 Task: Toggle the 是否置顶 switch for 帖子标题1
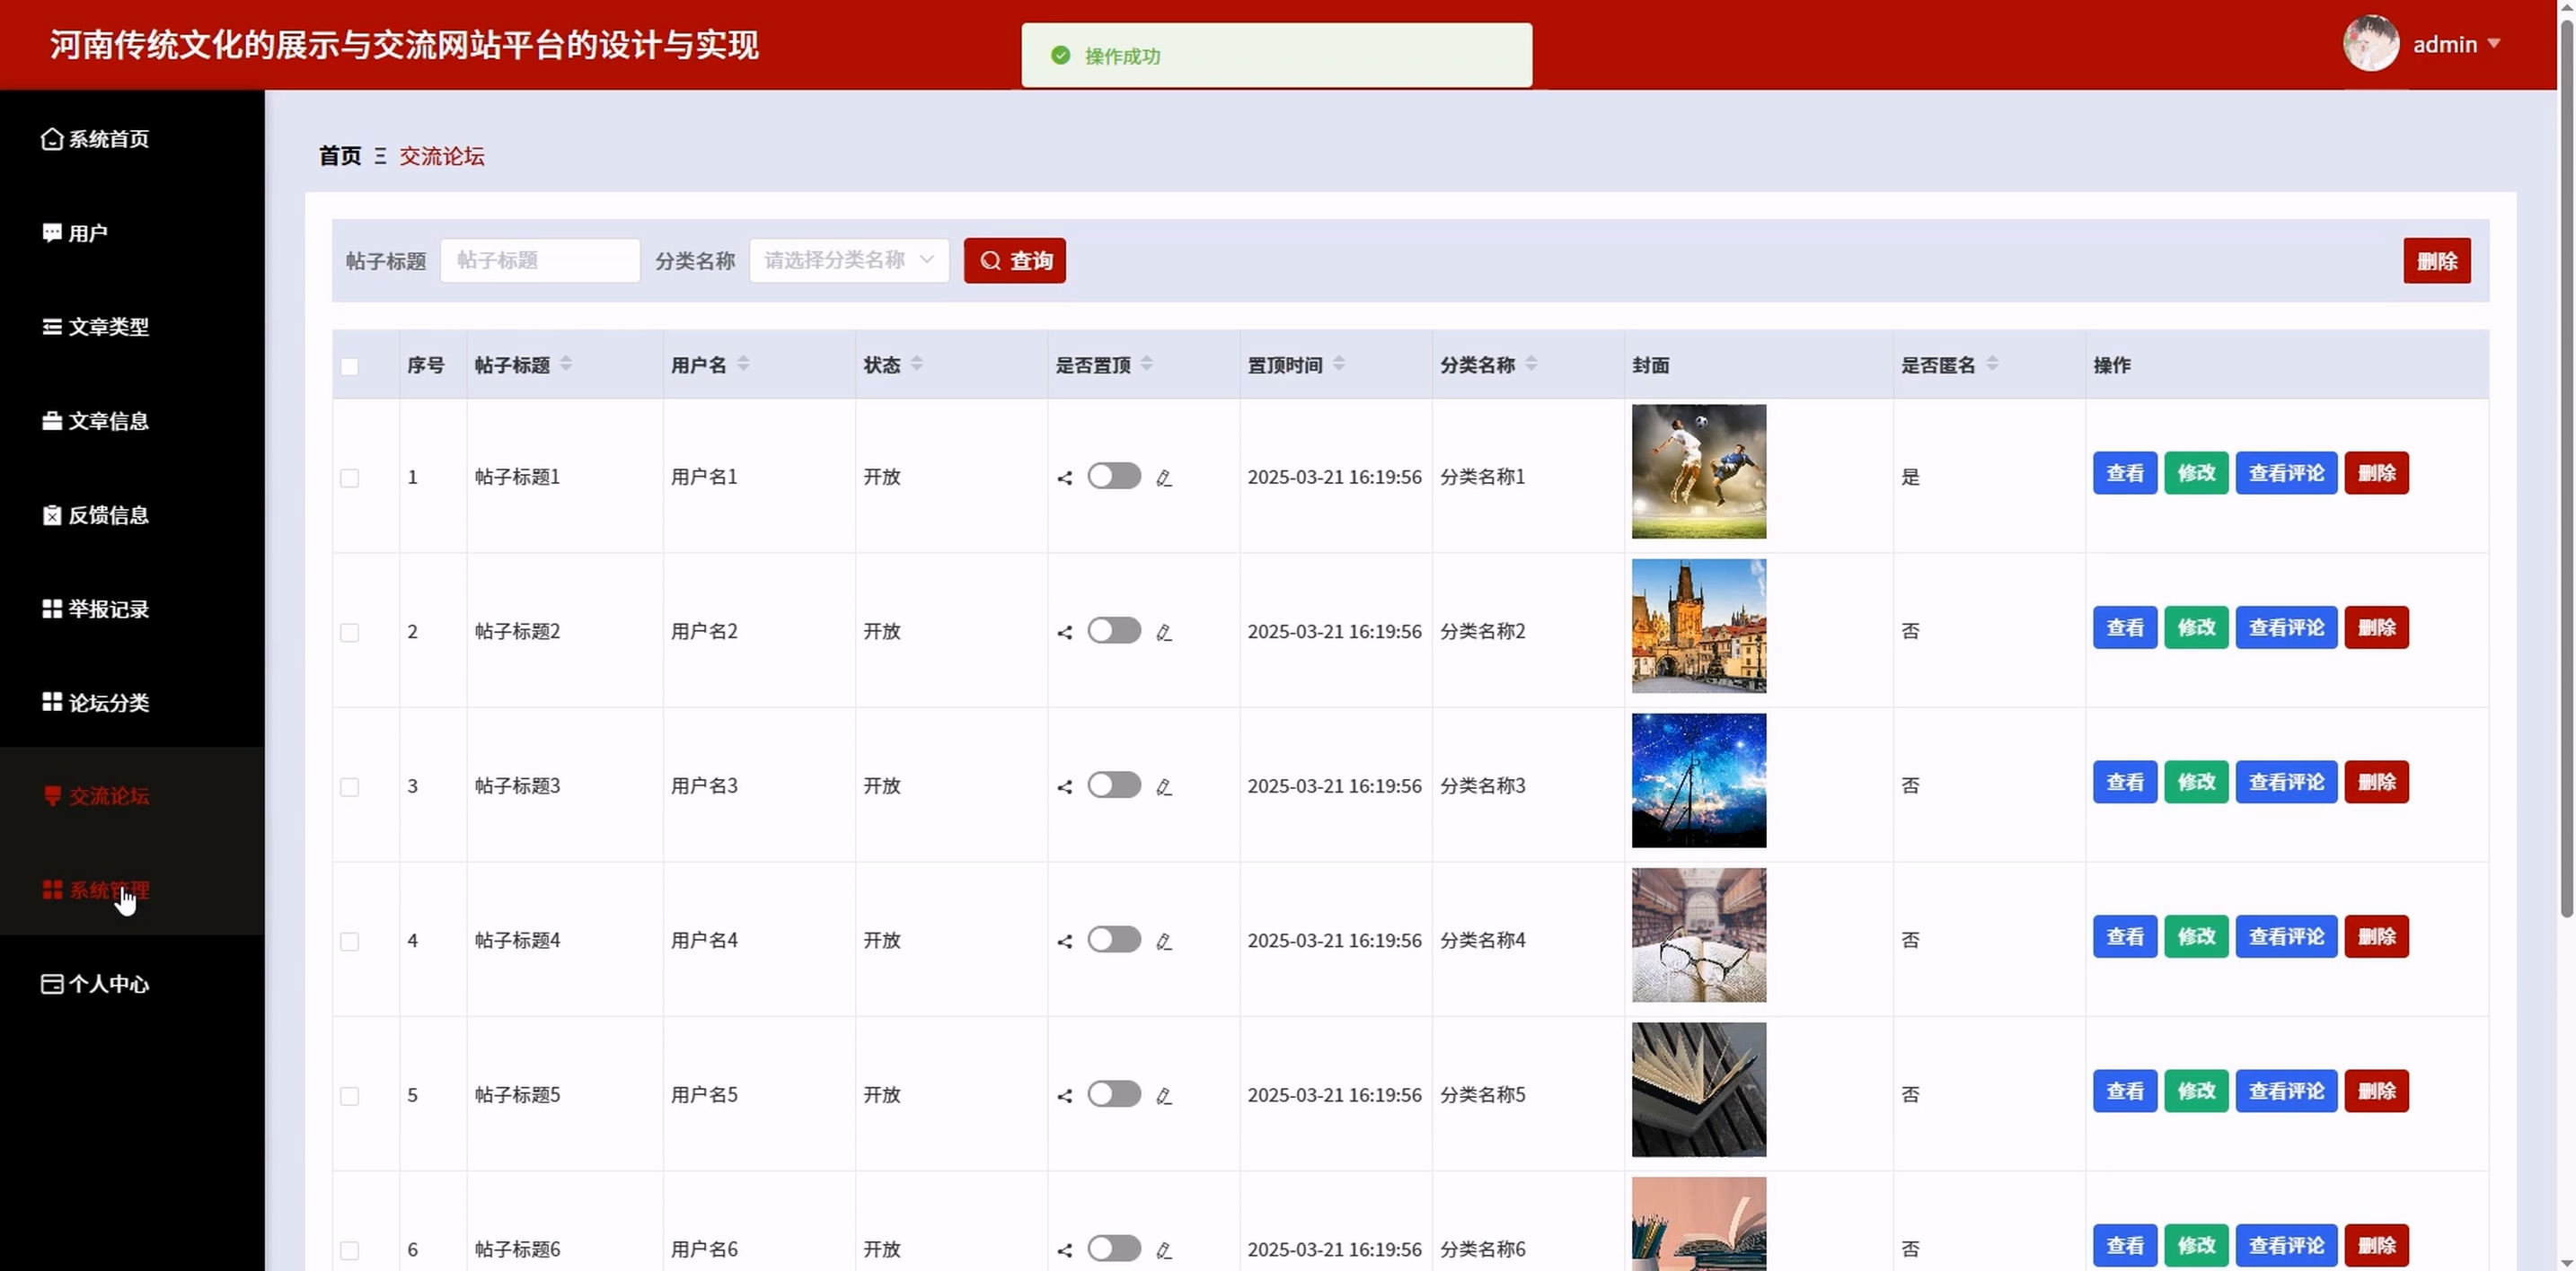pyautogui.click(x=1113, y=477)
